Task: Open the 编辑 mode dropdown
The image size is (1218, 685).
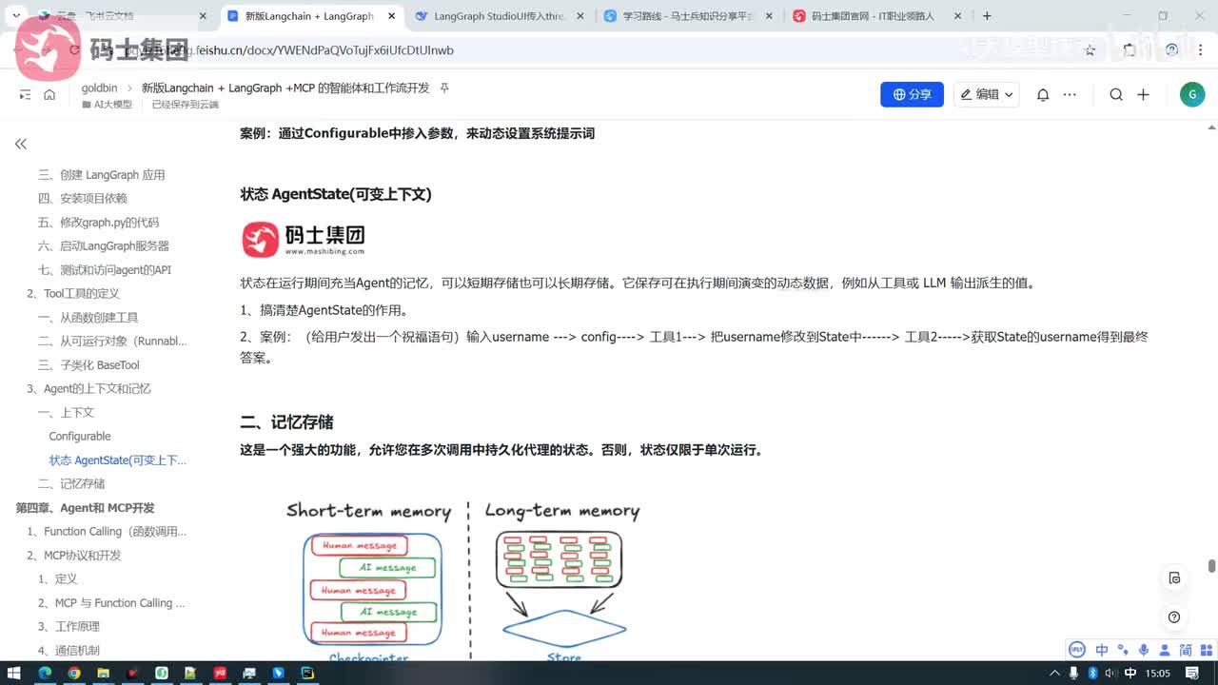Action: click(x=987, y=94)
